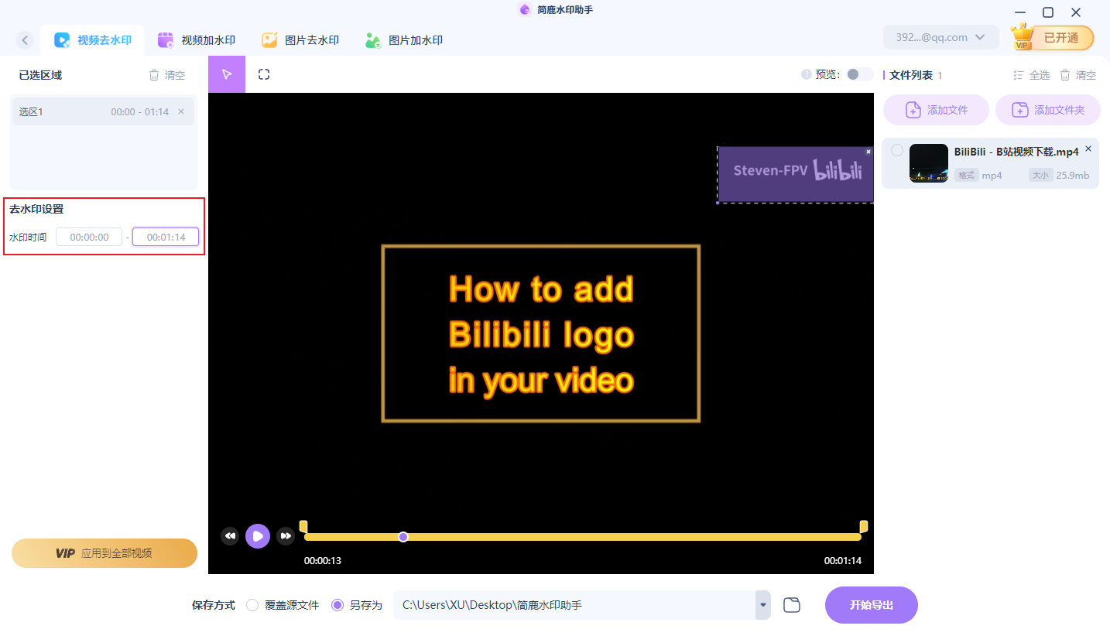Check the BiliBili video file checkbox

point(896,150)
